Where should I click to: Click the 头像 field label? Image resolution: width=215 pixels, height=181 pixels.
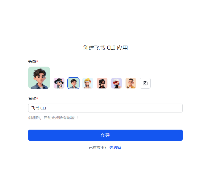(32, 61)
